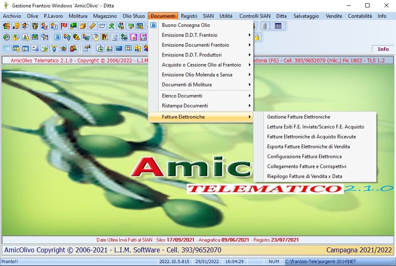Click the yellow padlock toolbar icon
Viewport: 396px width, 266px height.
tap(257, 37)
